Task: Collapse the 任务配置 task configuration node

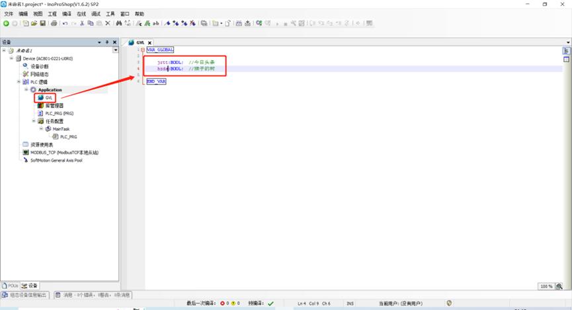Action: tap(33, 121)
